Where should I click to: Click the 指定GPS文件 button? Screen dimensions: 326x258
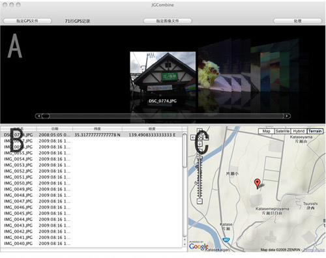click(27, 21)
